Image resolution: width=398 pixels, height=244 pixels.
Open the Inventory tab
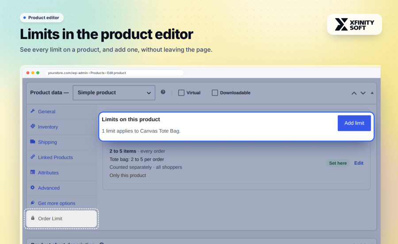[x=61, y=127]
